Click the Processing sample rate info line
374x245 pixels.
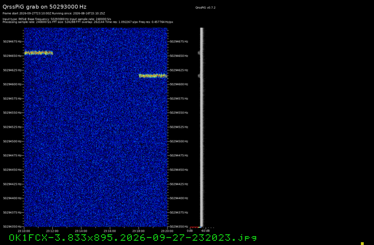(88, 22)
